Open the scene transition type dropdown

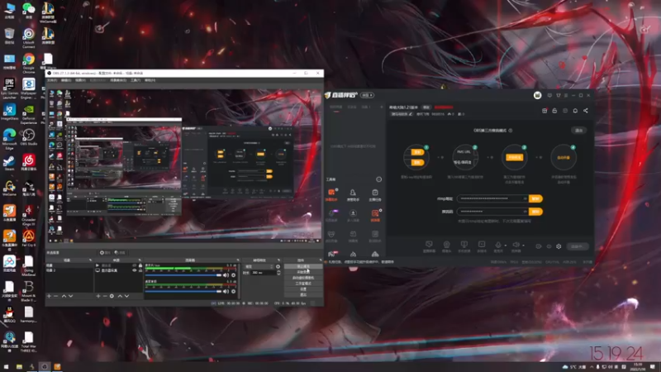coord(259,266)
